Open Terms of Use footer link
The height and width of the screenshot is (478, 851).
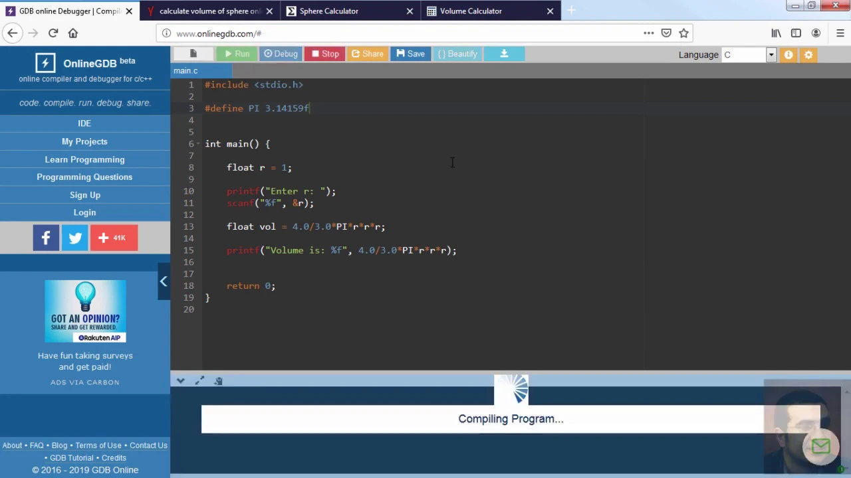click(98, 445)
